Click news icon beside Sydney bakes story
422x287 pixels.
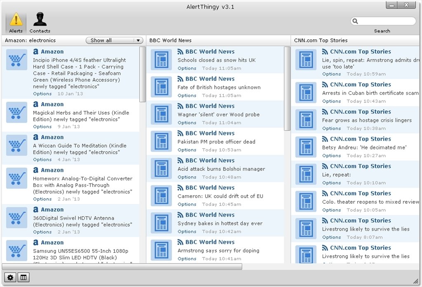click(161, 222)
